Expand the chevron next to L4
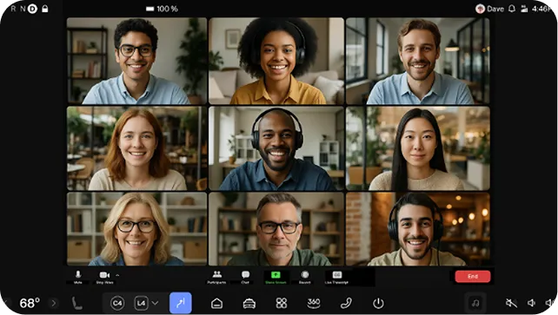 (x=156, y=303)
